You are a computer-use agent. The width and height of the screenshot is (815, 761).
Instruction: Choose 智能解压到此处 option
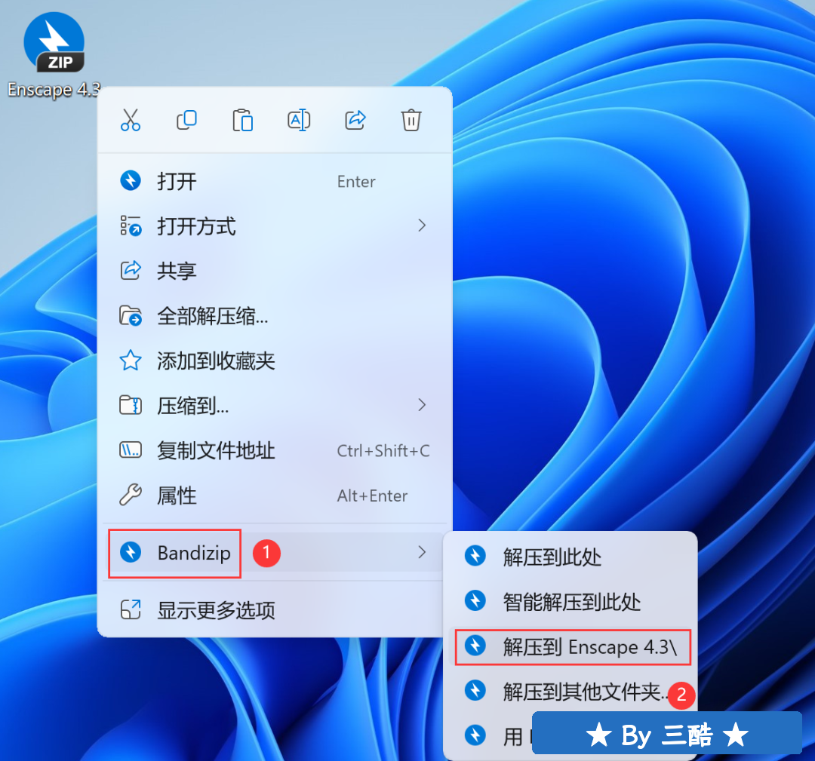click(570, 602)
